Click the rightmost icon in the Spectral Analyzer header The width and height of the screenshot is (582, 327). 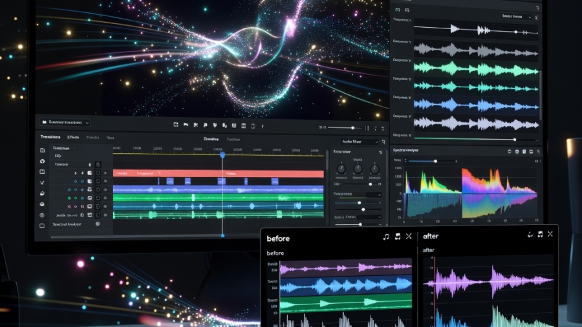click(x=538, y=152)
